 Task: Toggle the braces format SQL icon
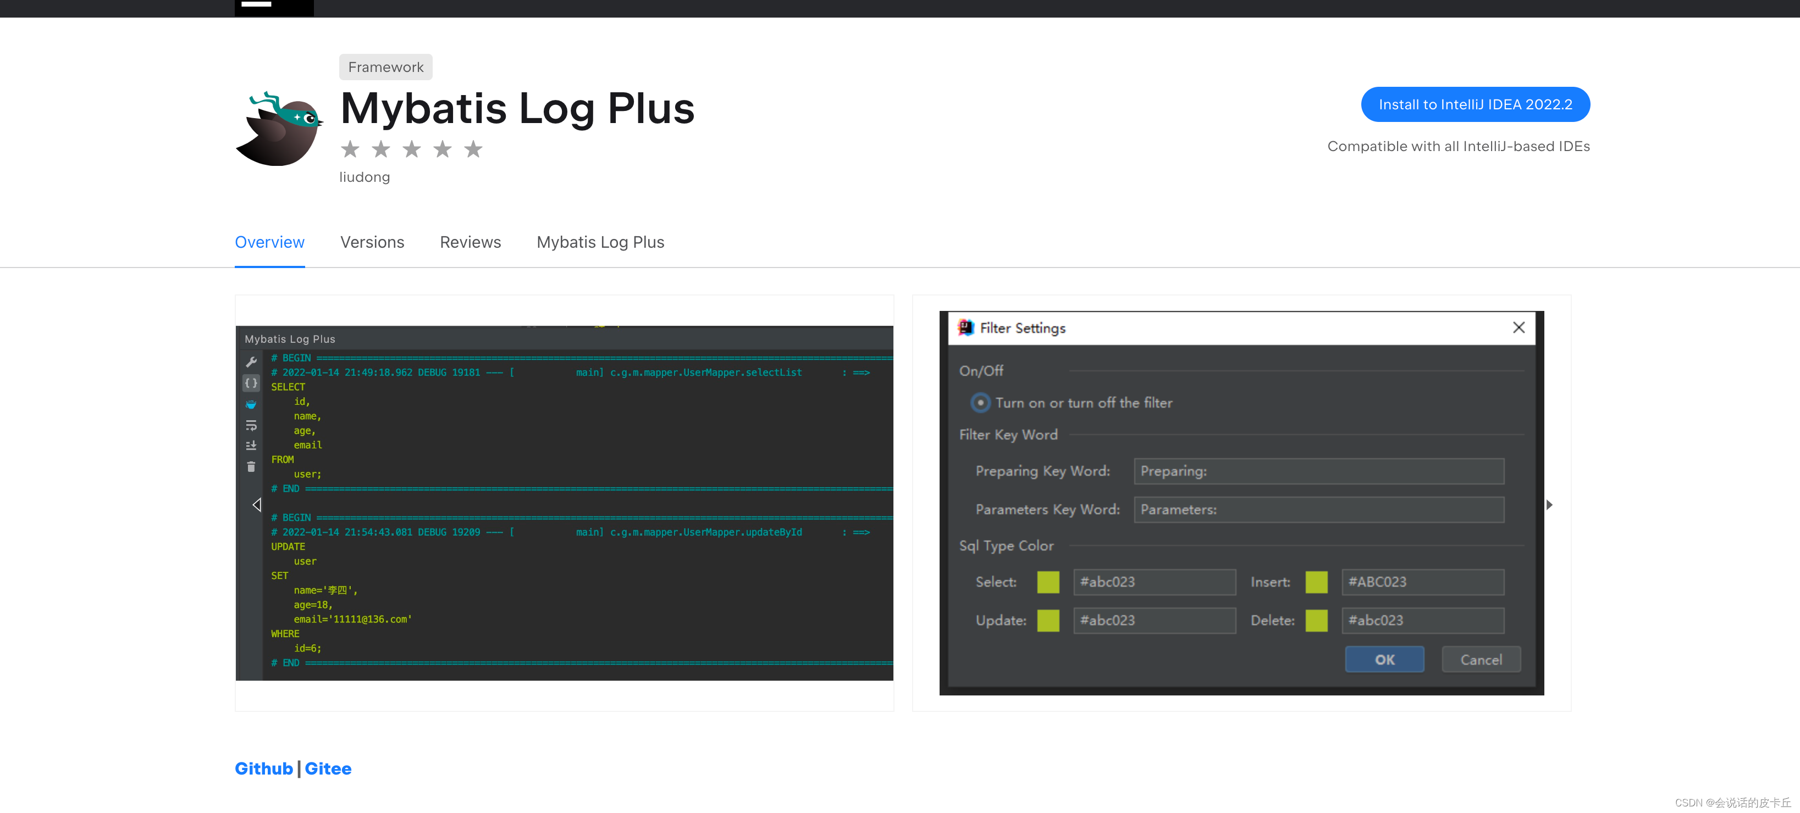coord(252,383)
